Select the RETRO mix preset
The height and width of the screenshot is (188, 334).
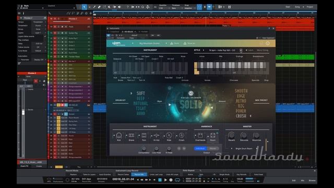click(241, 101)
